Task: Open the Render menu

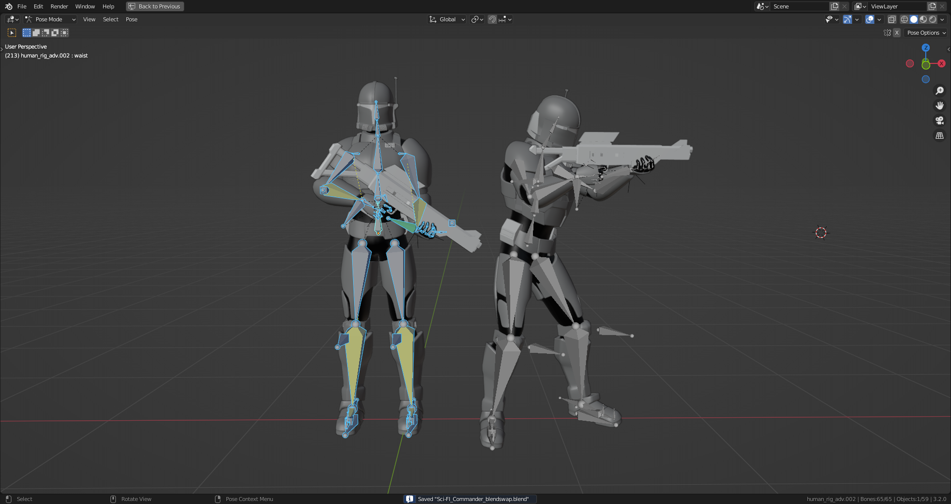Action: (x=59, y=6)
